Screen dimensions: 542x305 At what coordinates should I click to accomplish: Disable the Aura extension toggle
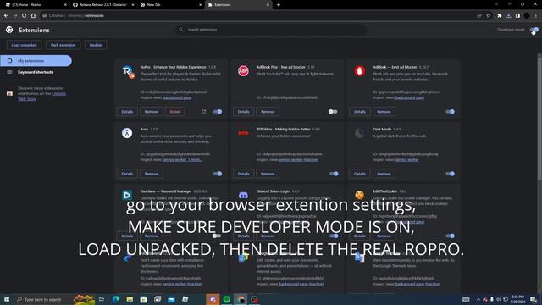pyautogui.click(x=218, y=174)
